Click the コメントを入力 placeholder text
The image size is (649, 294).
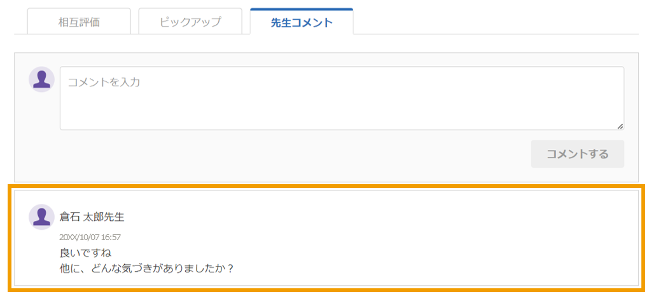point(104,82)
